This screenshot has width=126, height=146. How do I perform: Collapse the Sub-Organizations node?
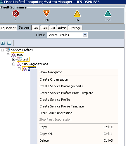13,64
